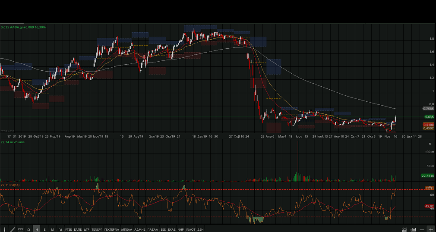
Task: Open the bar indicators icon at bottom right
Action: click(x=414, y=229)
